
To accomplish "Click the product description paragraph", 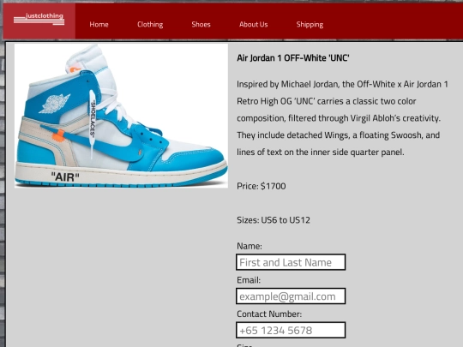I will (342, 118).
